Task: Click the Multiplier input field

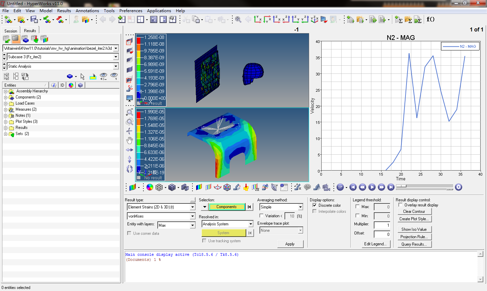Action: [x=382, y=225]
